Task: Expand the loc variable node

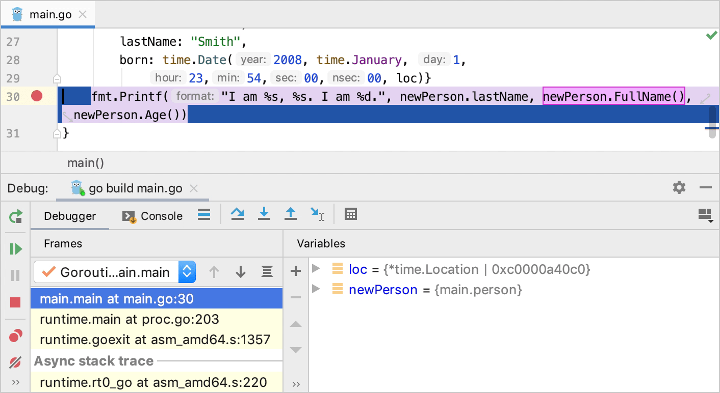Action: 316,268
